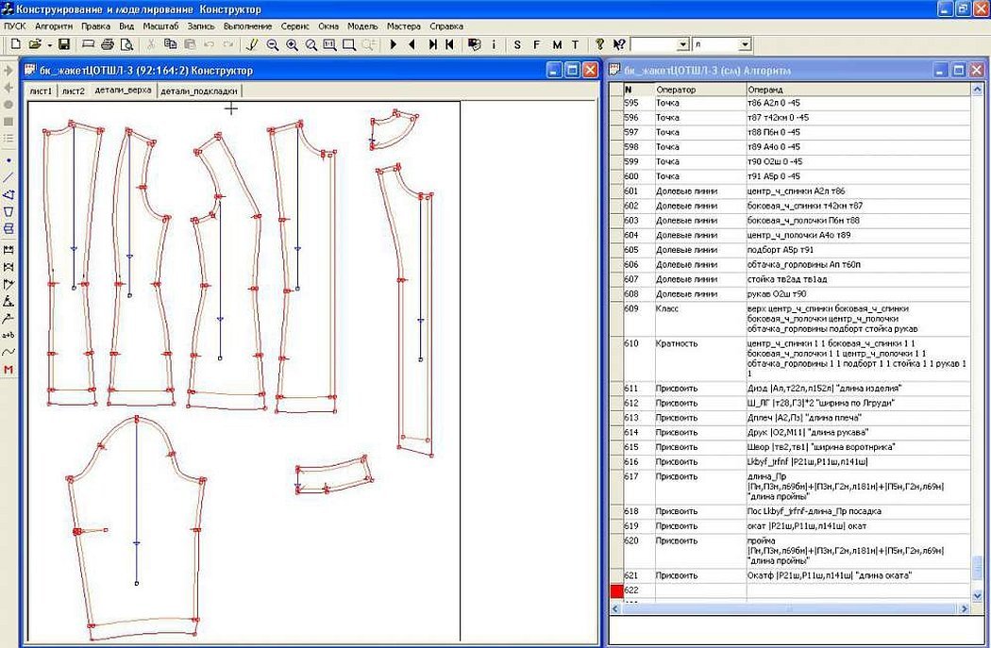
Task: Click the 'T' toolbar button
Action: [575, 44]
